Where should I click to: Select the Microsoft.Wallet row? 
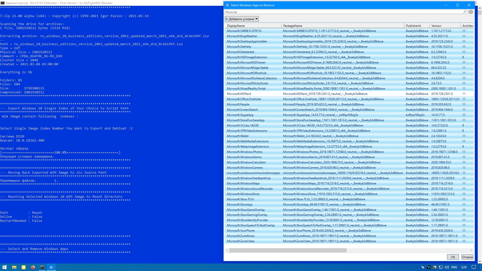[349, 136]
